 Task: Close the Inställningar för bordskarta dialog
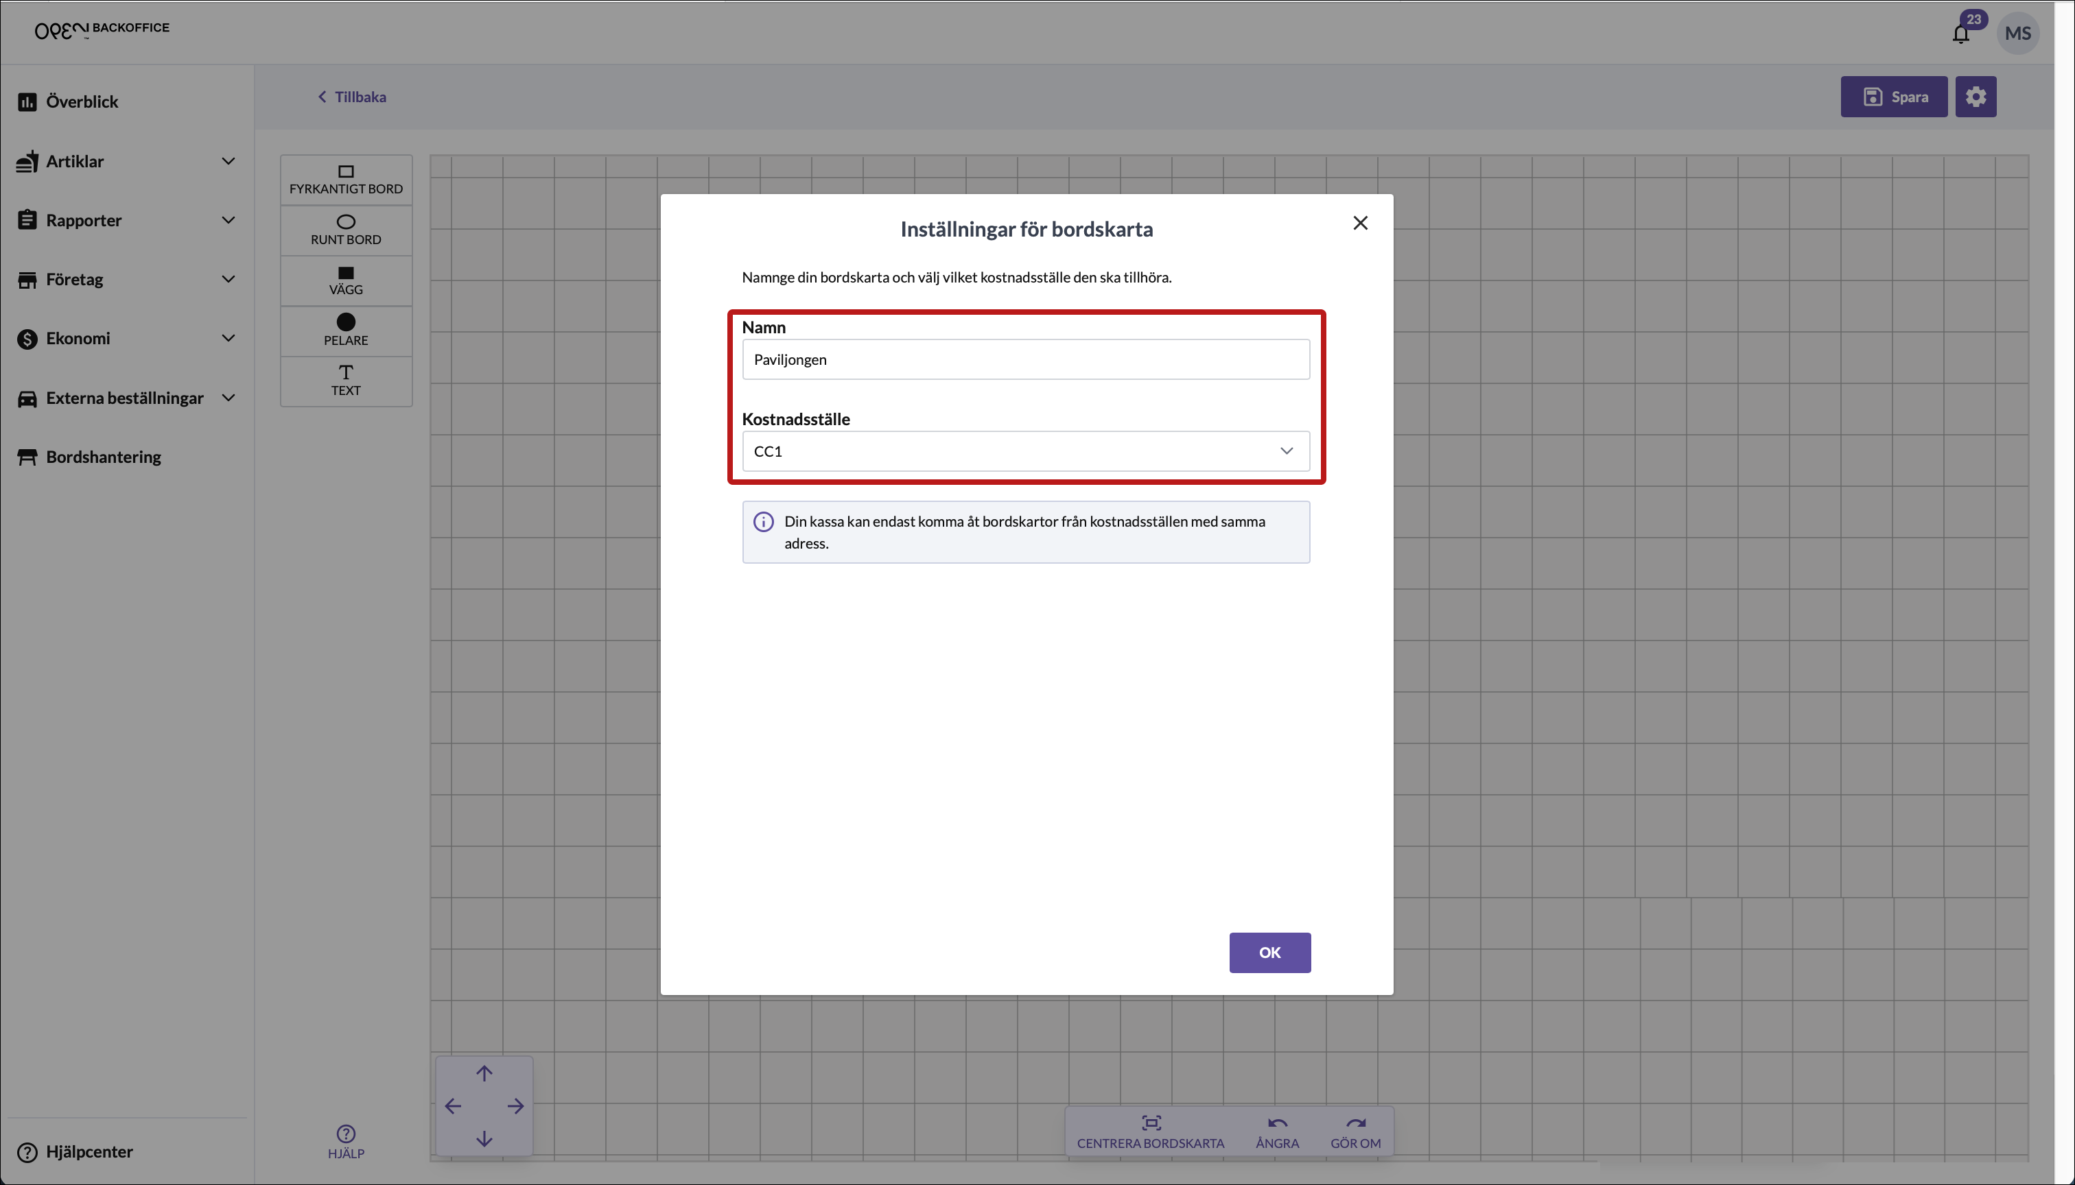[x=1359, y=223]
